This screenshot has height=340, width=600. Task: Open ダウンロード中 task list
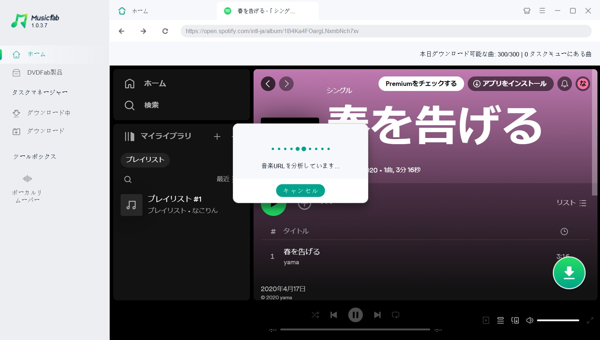41,113
